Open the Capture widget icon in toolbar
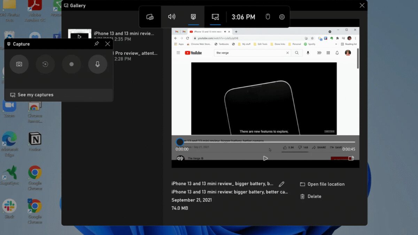418x235 pixels. click(x=193, y=16)
